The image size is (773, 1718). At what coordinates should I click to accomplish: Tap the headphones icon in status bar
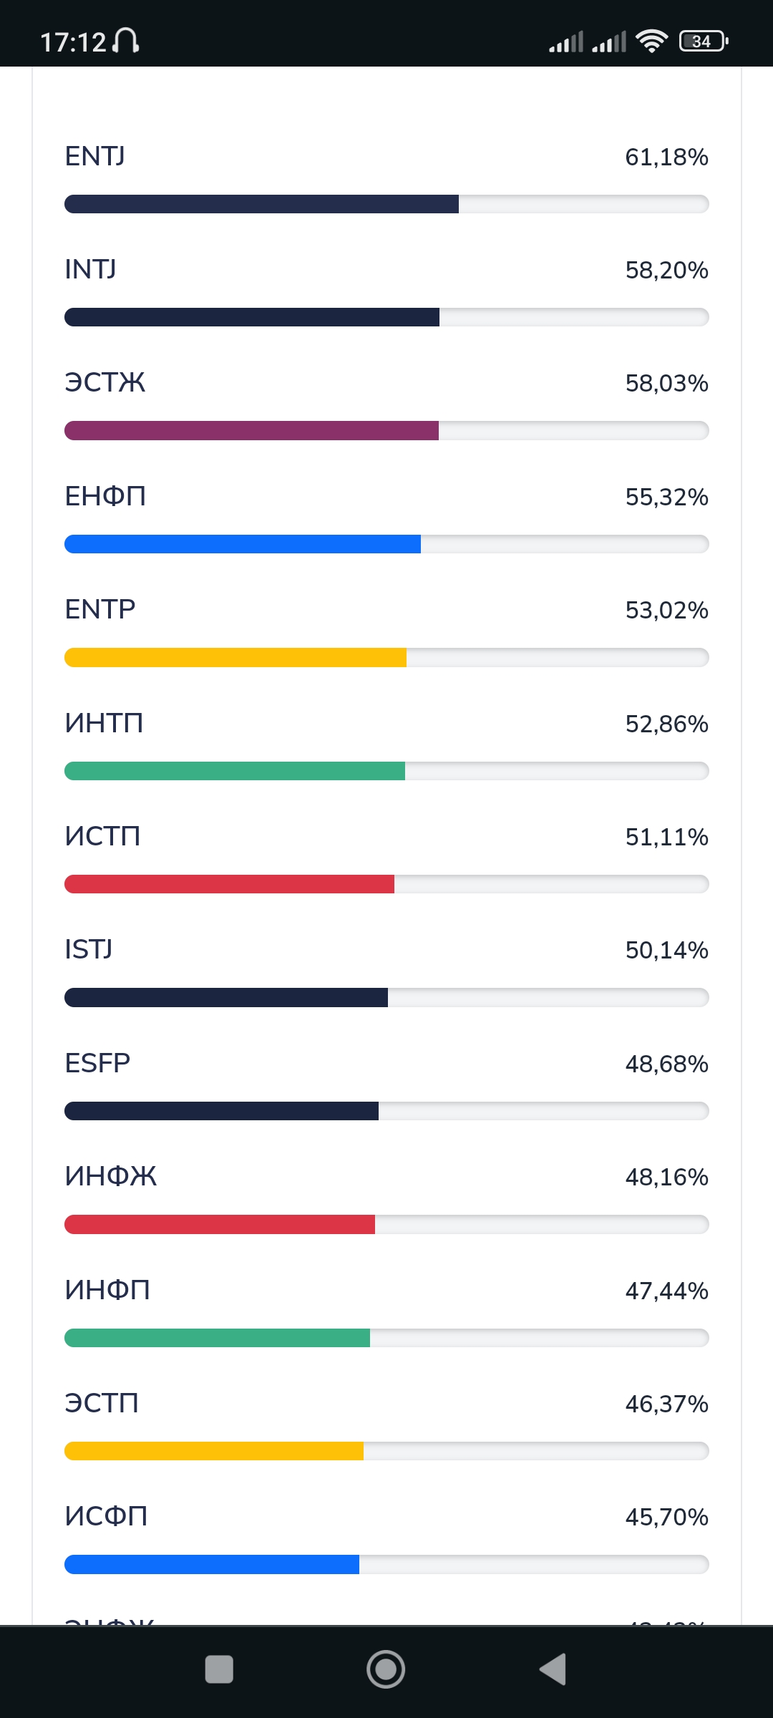click(x=127, y=41)
